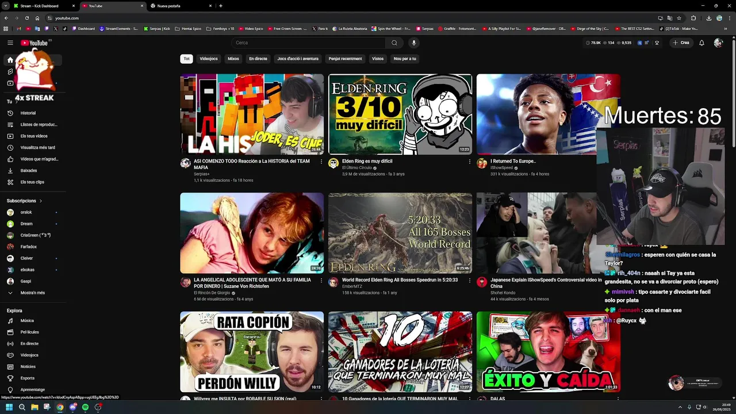
Task: Open Aprenentatge in Explora sidebar
Action: click(33, 389)
